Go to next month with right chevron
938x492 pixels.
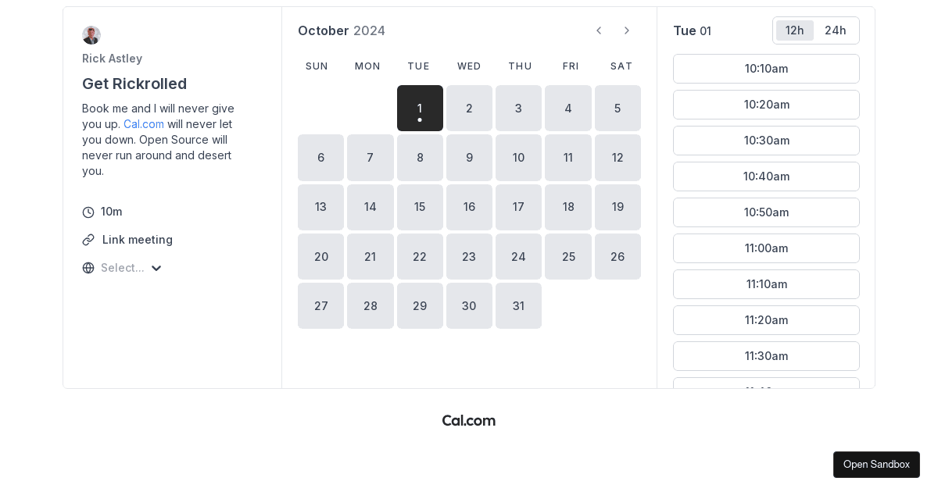click(x=627, y=30)
